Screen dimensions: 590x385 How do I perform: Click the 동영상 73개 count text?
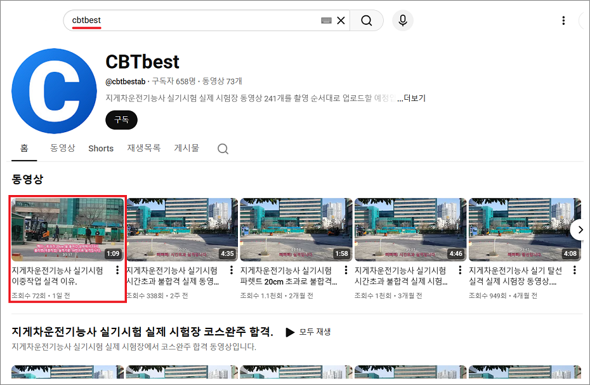(x=222, y=81)
